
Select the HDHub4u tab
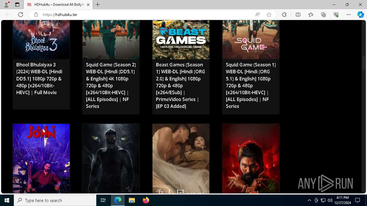tap(58, 5)
